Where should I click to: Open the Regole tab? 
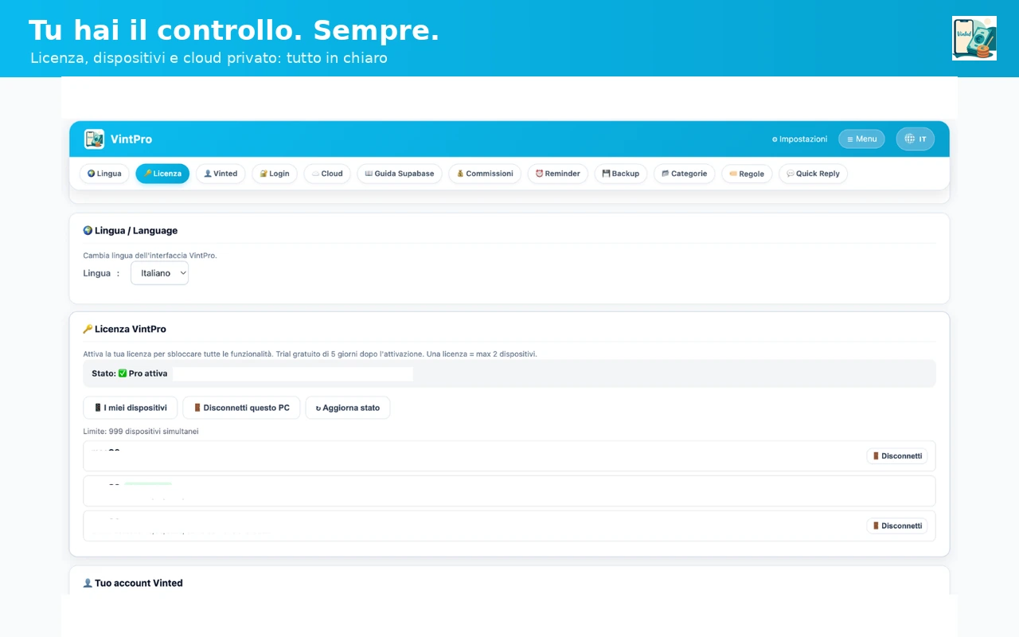click(747, 174)
